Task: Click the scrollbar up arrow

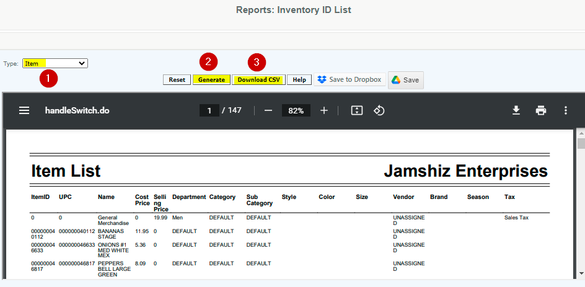Action: pos(581,133)
